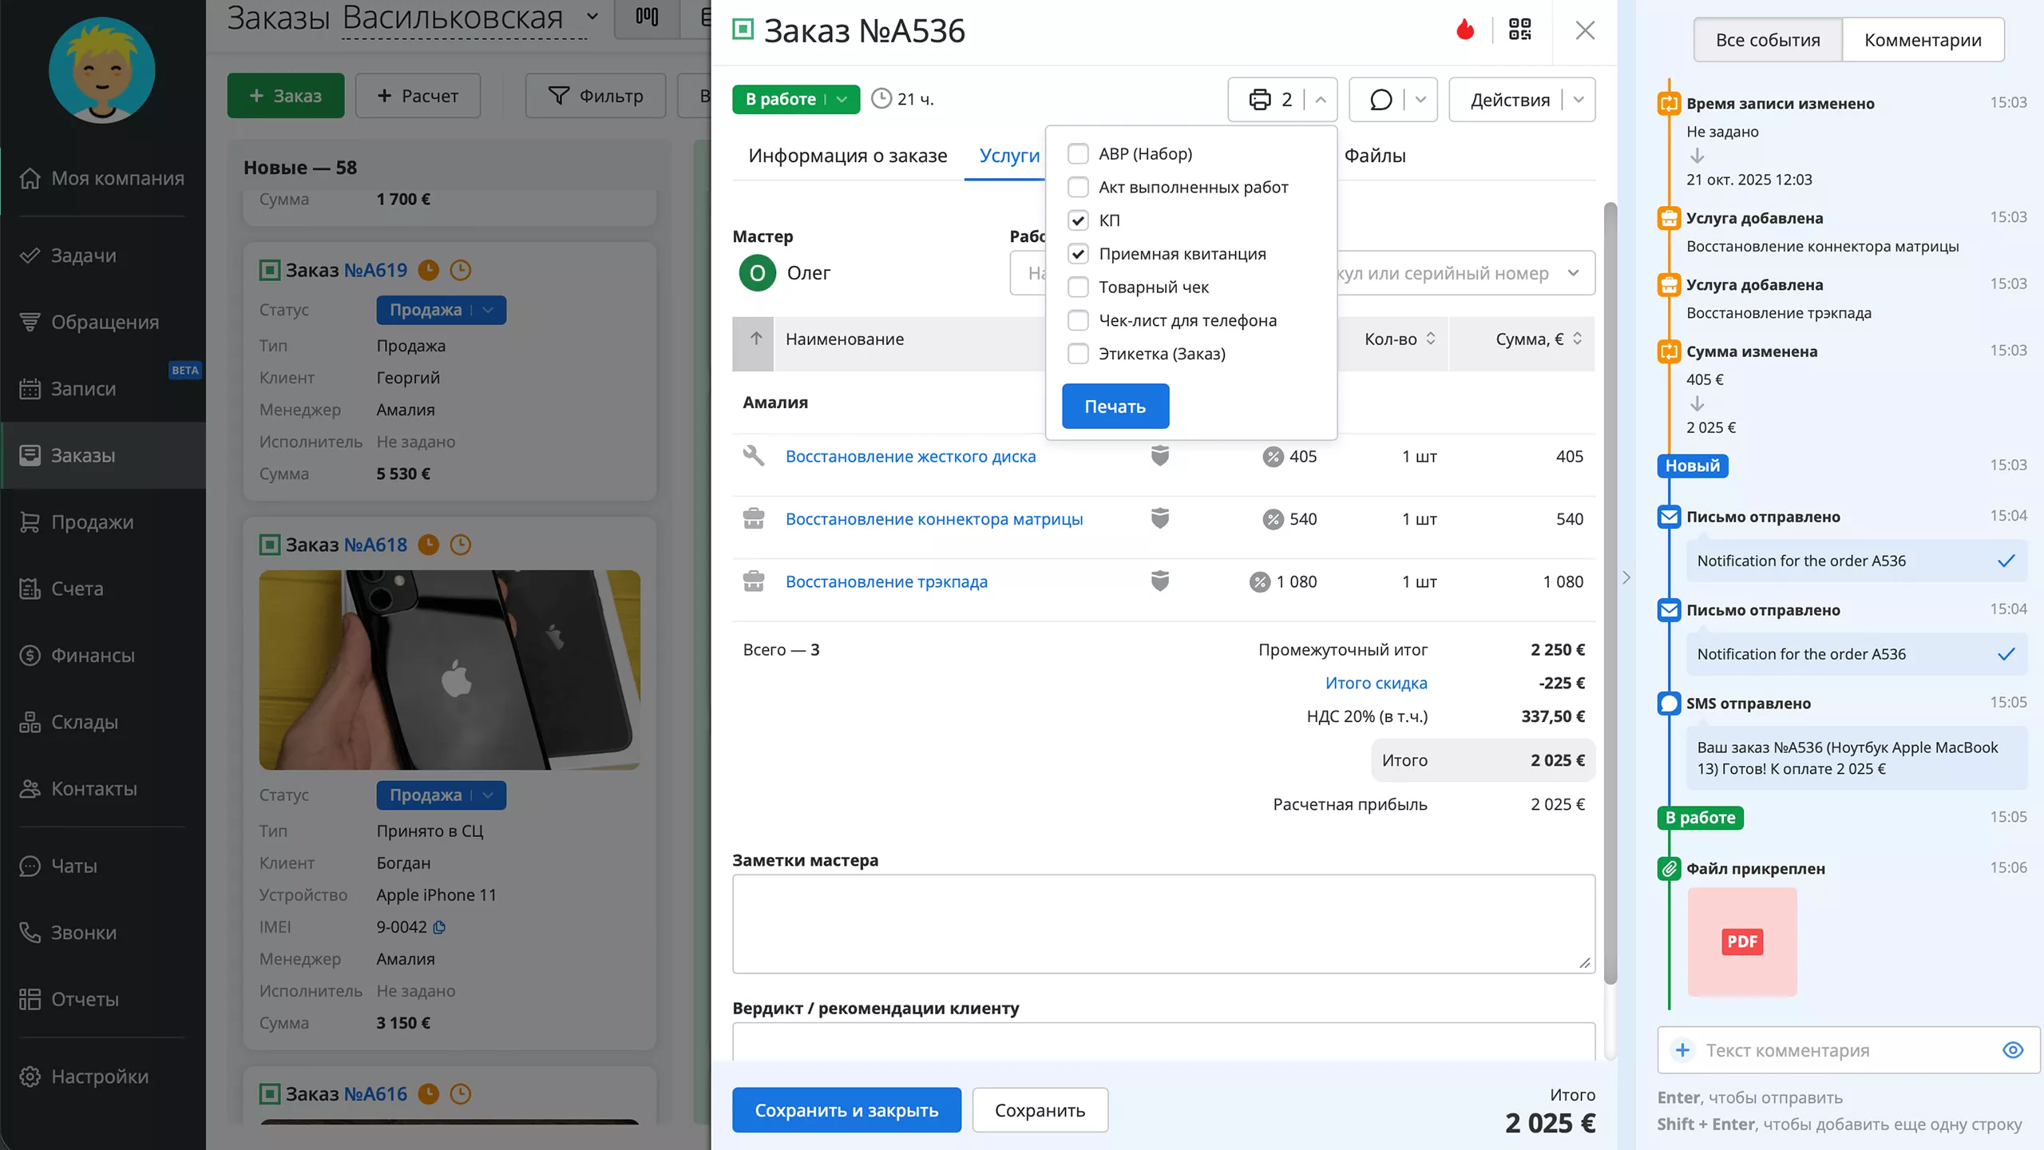This screenshot has height=1150, width=2044.
Task: Switch to Информация о заказе tab
Action: [x=847, y=156]
